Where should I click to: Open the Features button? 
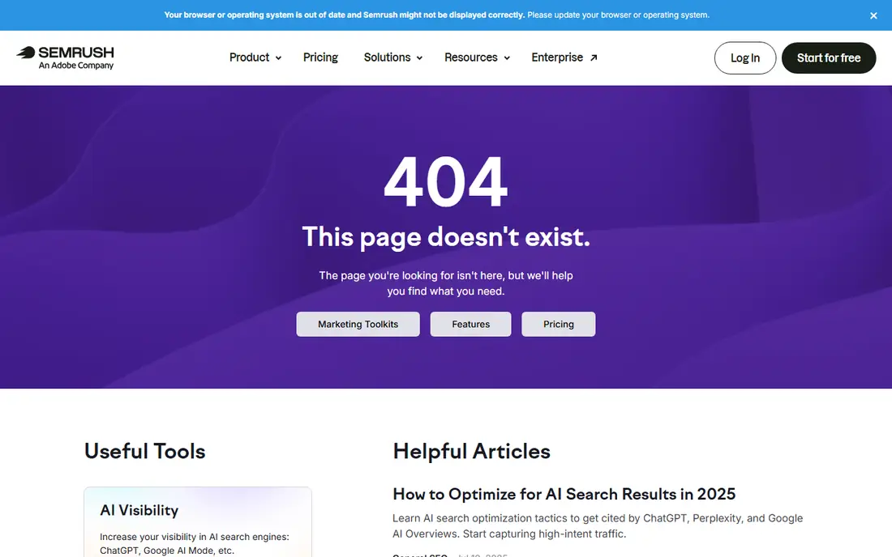click(470, 324)
